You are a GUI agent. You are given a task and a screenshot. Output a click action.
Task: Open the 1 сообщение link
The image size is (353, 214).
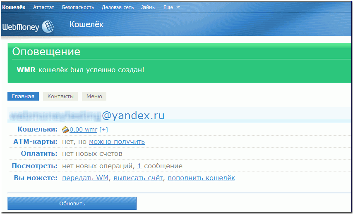pos(139,166)
